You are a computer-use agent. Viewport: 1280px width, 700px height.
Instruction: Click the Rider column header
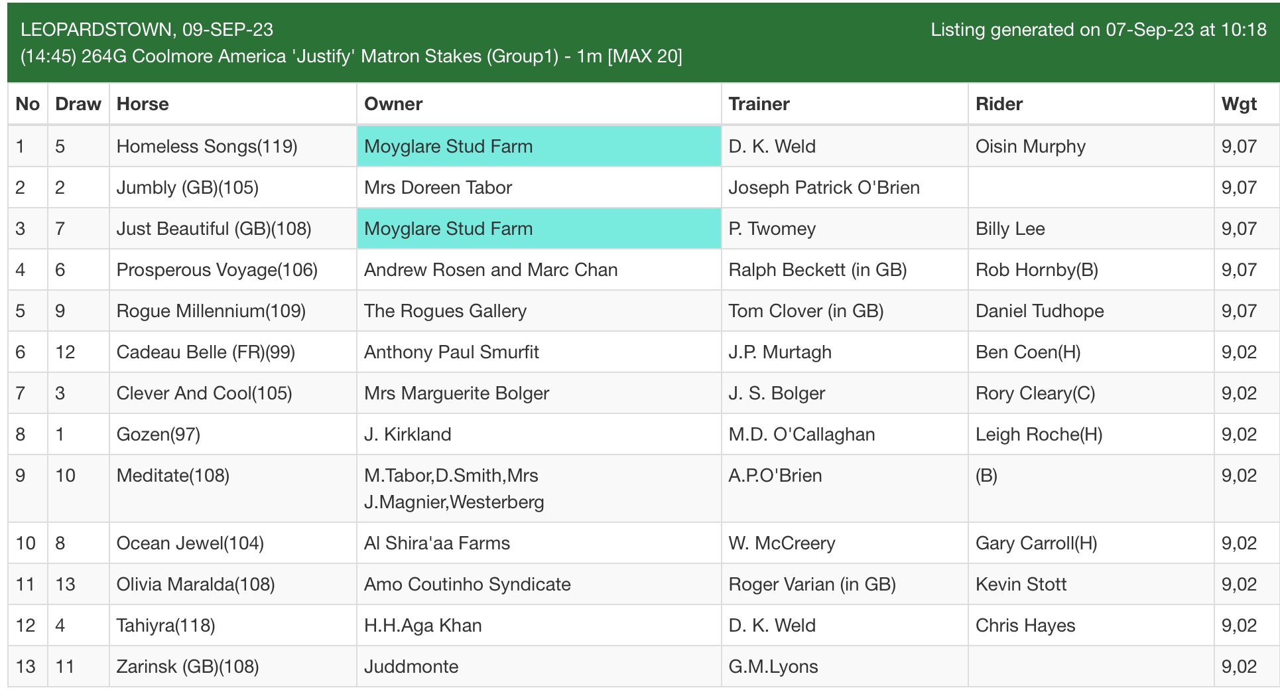pos(999,104)
